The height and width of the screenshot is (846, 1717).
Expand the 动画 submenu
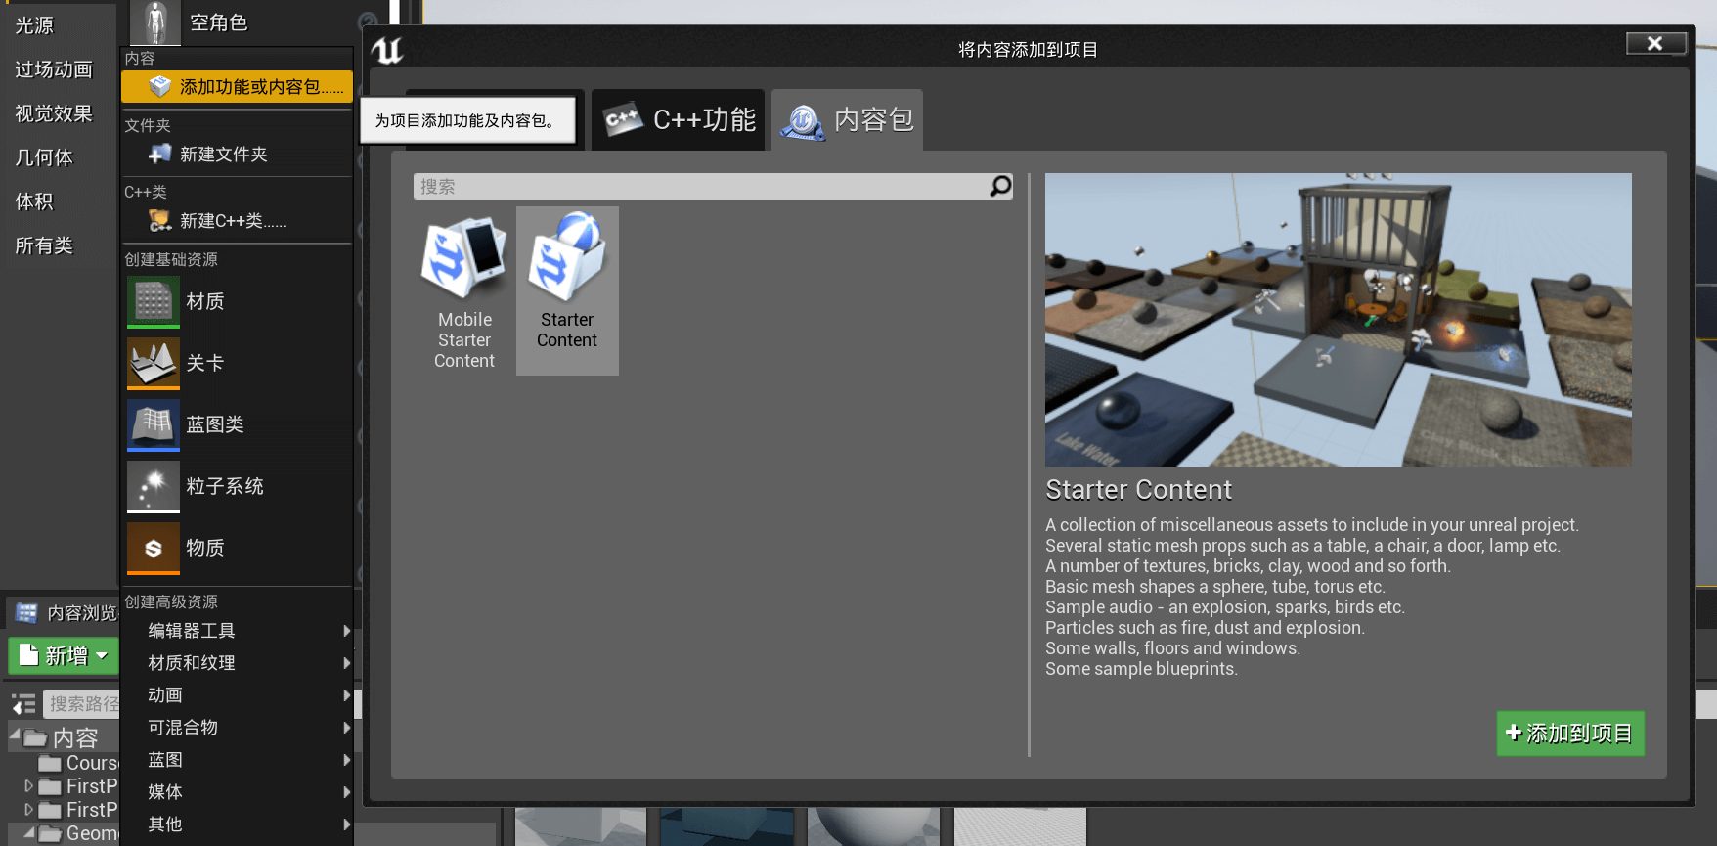[237, 695]
